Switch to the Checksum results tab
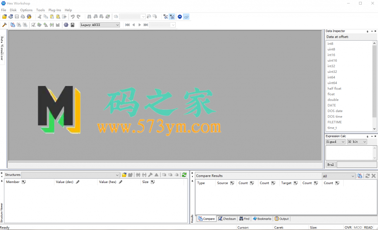The width and height of the screenshot is (378, 230). point(227,219)
